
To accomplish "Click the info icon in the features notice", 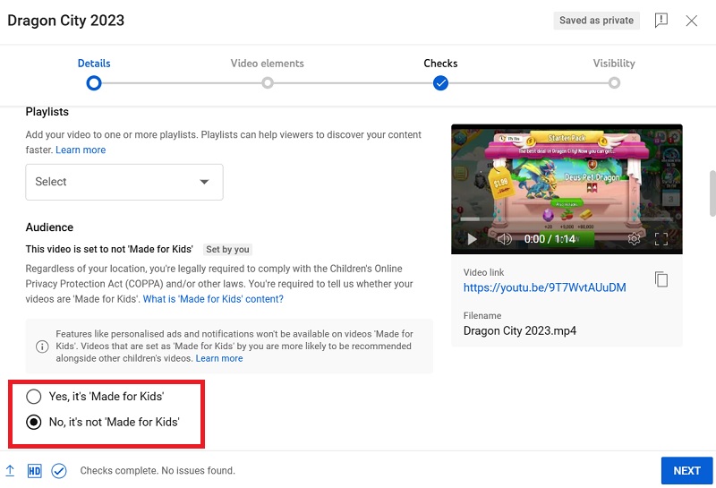I will (42, 347).
